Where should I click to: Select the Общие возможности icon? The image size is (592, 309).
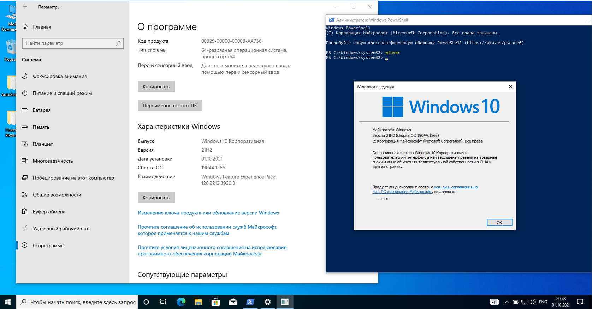tap(25, 195)
